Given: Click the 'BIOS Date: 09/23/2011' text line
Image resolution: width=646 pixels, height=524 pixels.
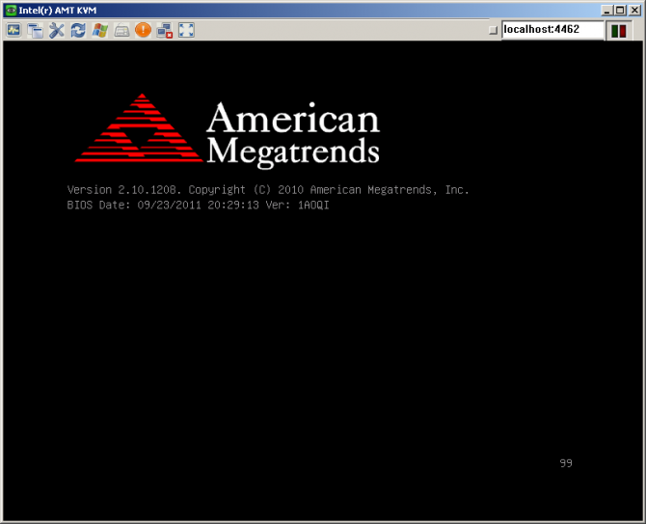Looking at the screenshot, I should (x=198, y=205).
